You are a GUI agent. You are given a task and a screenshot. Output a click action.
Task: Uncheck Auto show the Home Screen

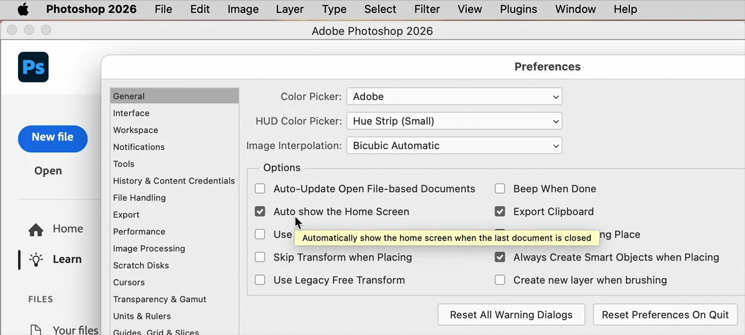tap(260, 212)
